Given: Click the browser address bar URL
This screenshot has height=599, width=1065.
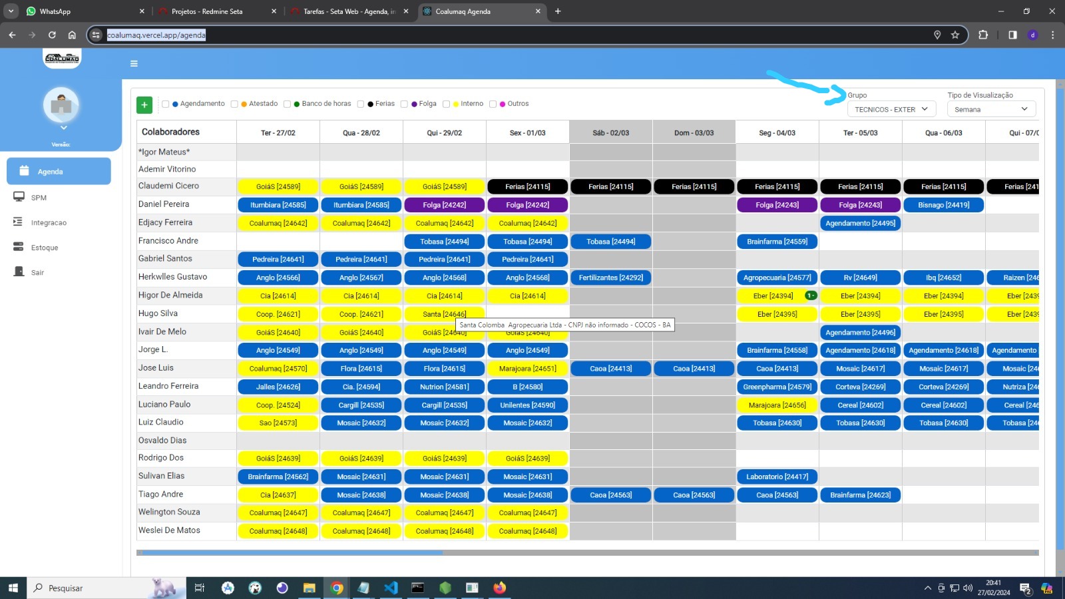Looking at the screenshot, I should pyautogui.click(x=156, y=35).
